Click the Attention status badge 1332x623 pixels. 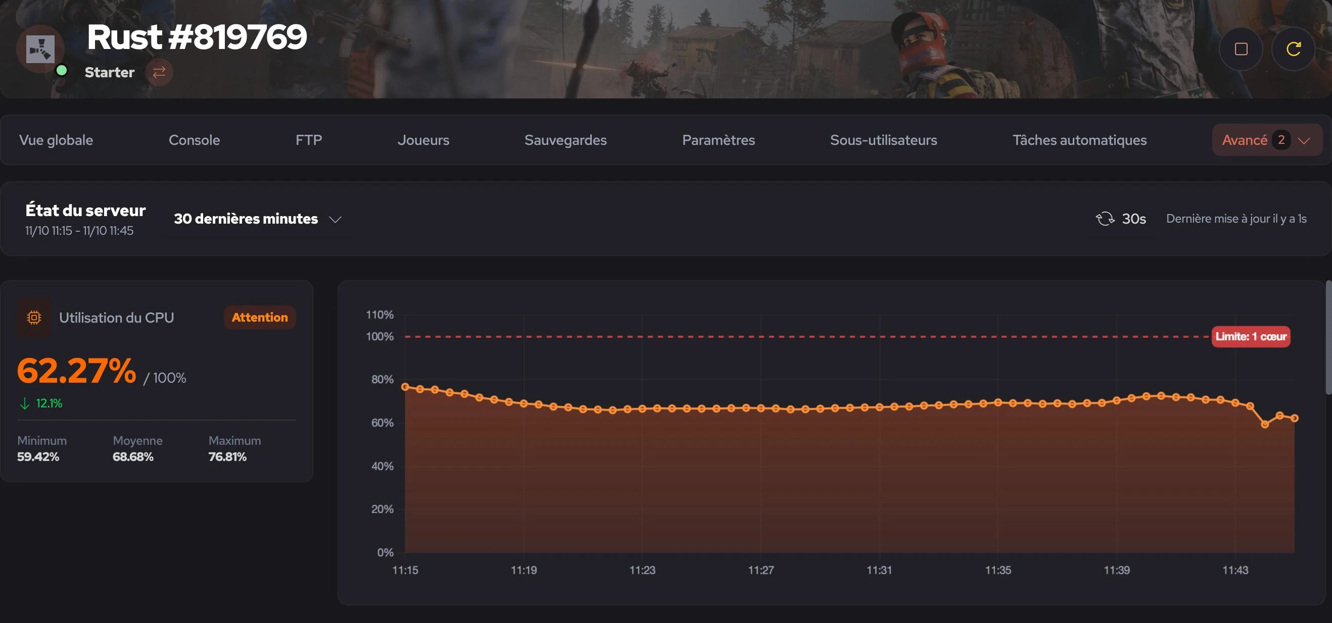[260, 317]
